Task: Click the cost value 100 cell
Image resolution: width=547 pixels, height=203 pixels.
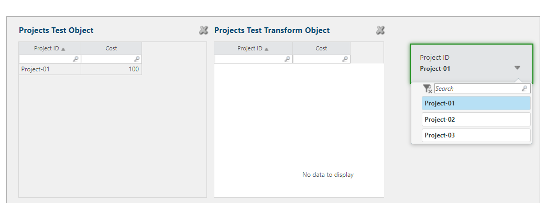Action: [111, 69]
